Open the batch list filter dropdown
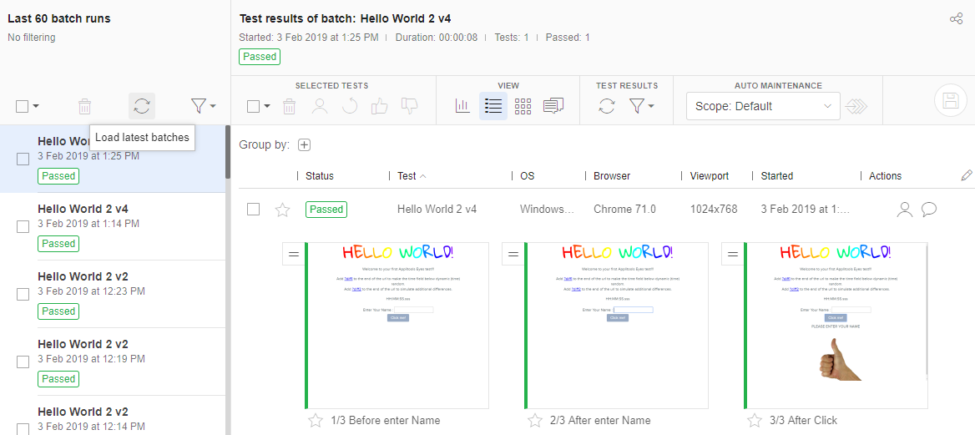 coord(202,106)
